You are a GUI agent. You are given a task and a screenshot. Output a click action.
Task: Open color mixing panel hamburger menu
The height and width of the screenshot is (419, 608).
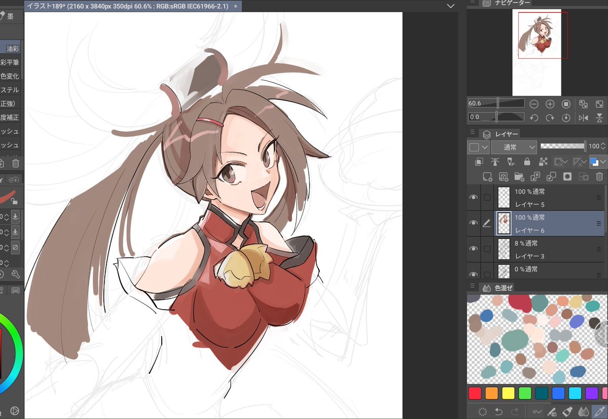[x=473, y=286]
